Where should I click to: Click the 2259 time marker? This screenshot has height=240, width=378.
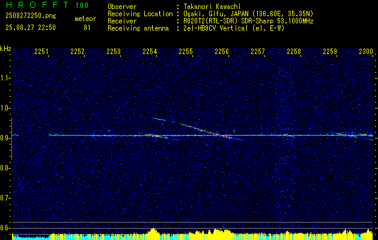tap(330, 51)
